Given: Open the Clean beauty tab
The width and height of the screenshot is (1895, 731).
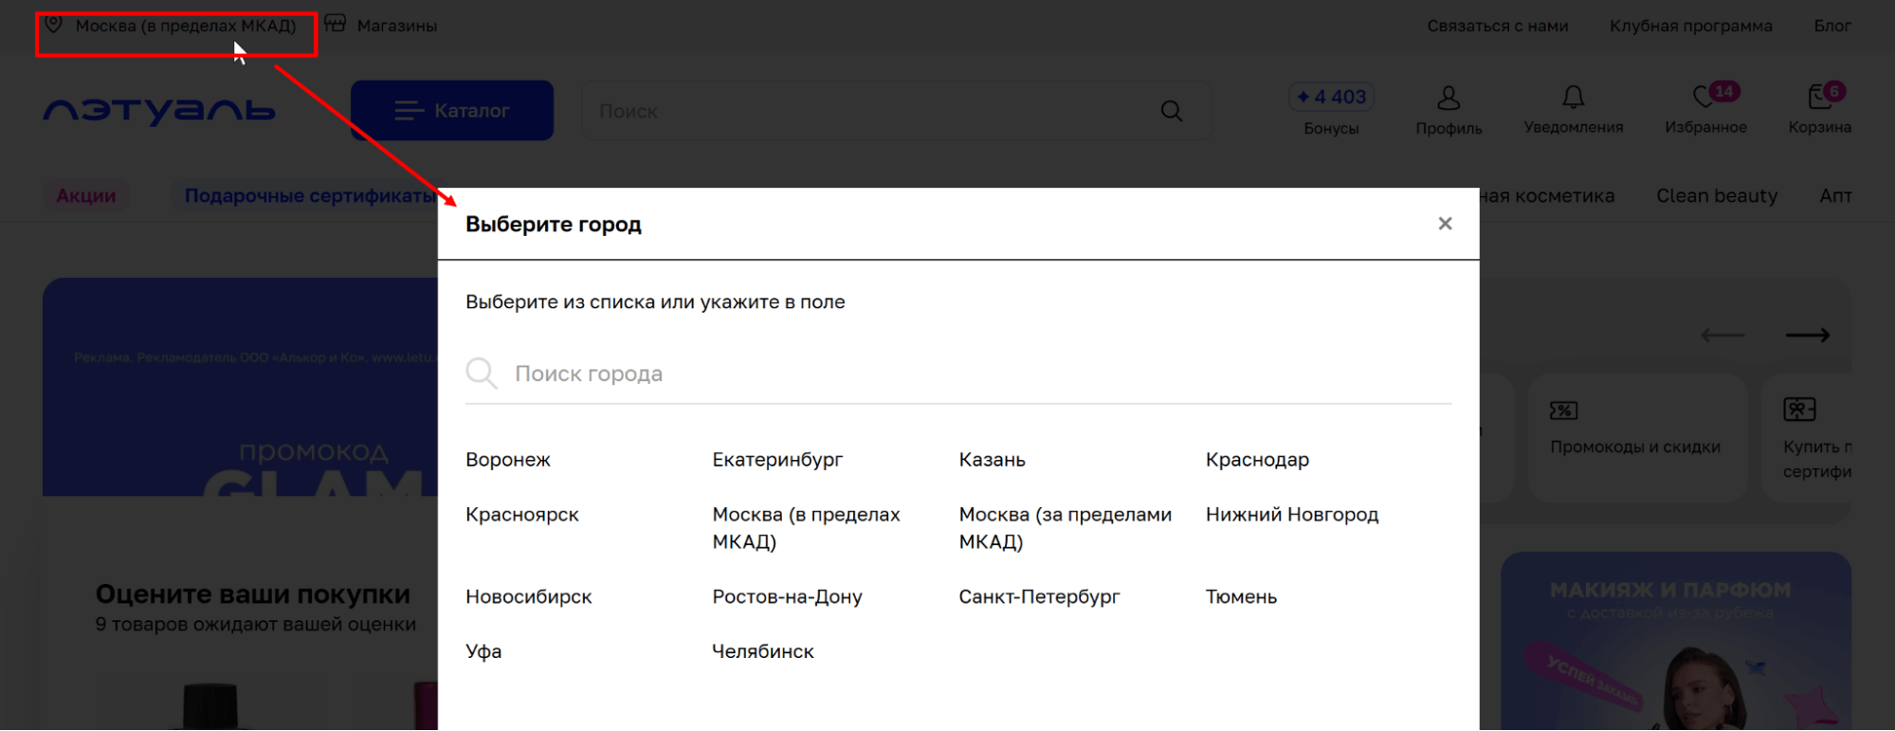Looking at the screenshot, I should (1717, 196).
